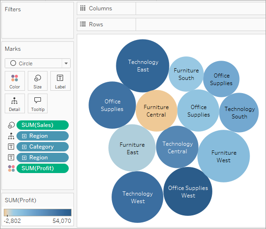
Task: Expand the first Region pill plus sign
Action: pyautogui.click(x=24, y=136)
